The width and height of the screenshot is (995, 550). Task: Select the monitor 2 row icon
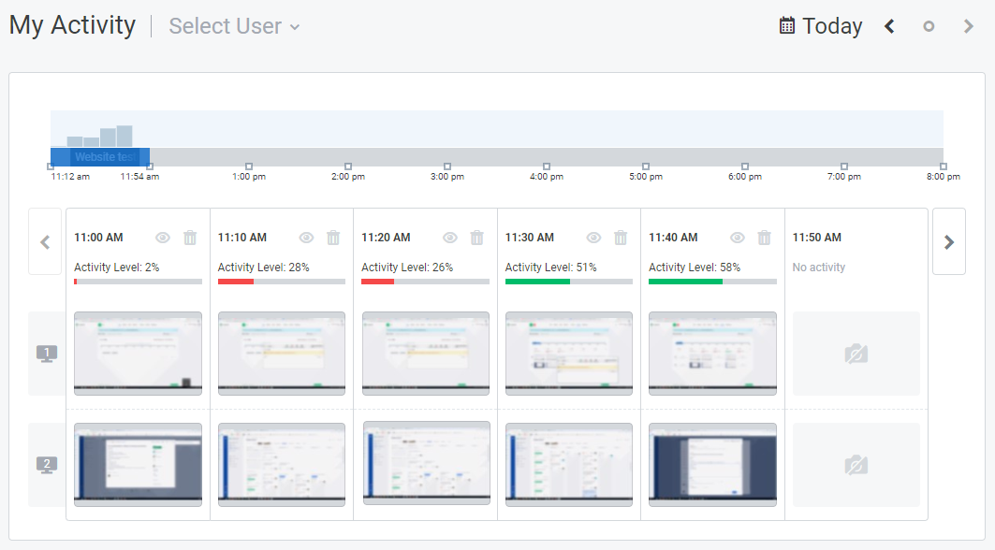click(44, 464)
